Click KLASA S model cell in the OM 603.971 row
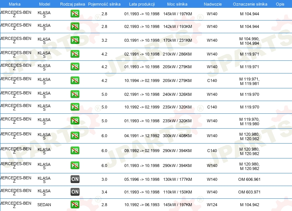Screen dimensions: 292x211 (x=44, y=192)
